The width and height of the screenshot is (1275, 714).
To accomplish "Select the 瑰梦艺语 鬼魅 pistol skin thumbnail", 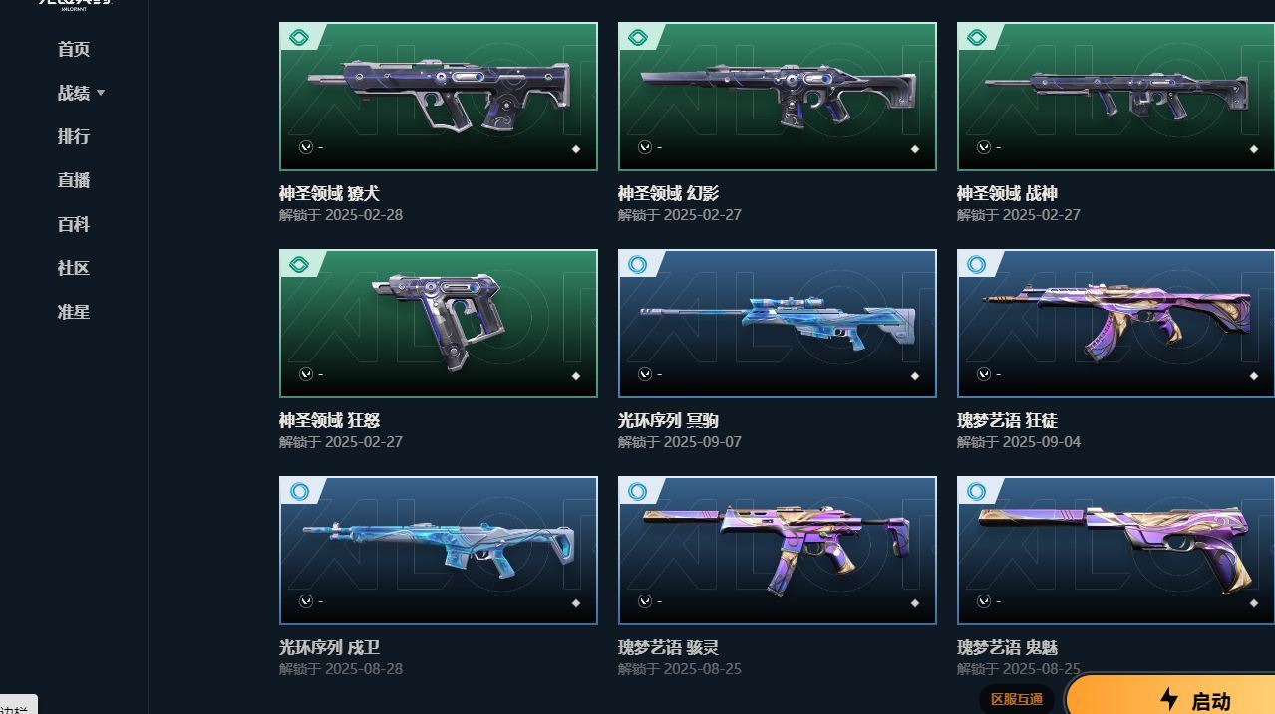I will 1116,551.
